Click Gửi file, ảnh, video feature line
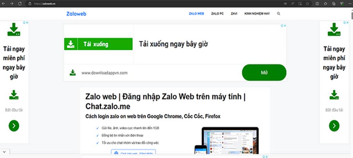 pyautogui.click(x=130, y=128)
